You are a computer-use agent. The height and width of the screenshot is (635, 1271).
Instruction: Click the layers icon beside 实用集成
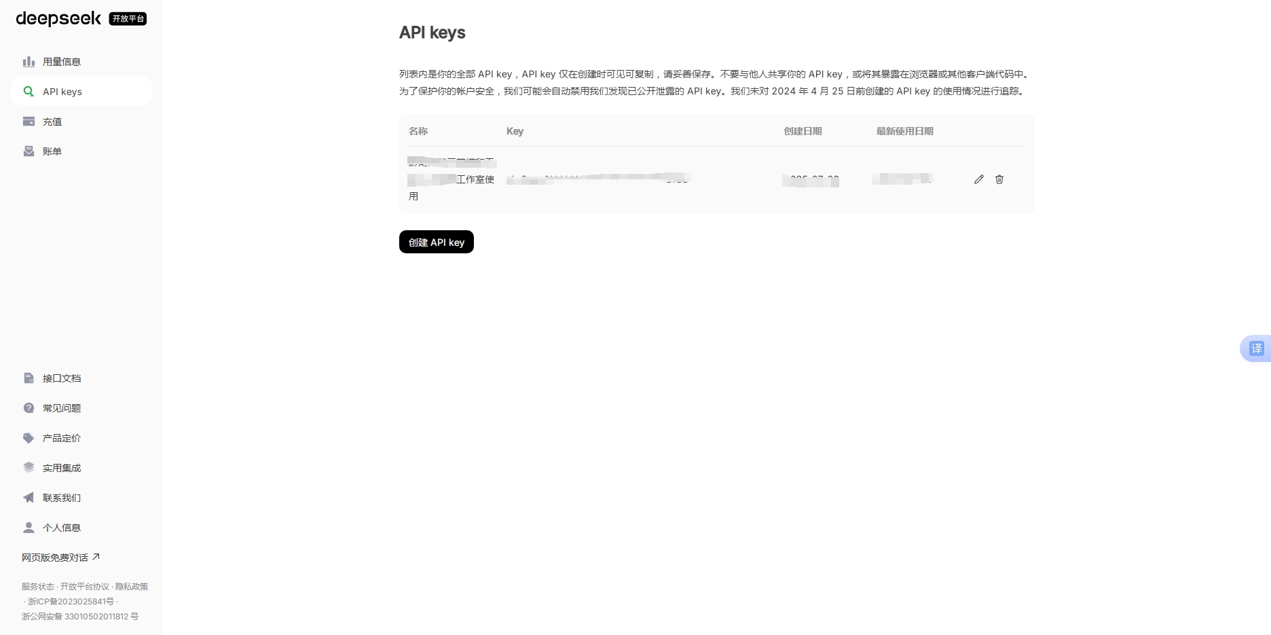point(29,468)
